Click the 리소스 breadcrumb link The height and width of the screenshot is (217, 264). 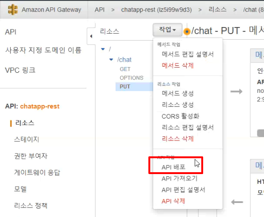coord(217,9)
